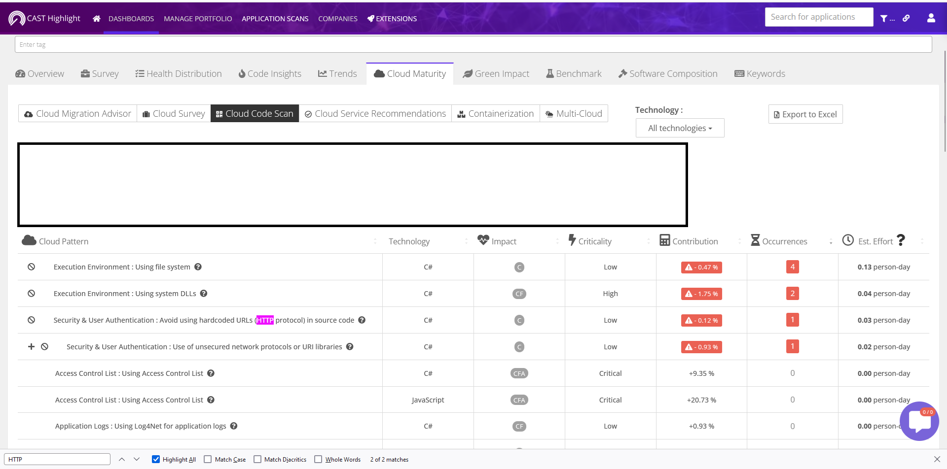Show help for unsecured network protocols
The image size is (947, 469).
[x=350, y=347]
